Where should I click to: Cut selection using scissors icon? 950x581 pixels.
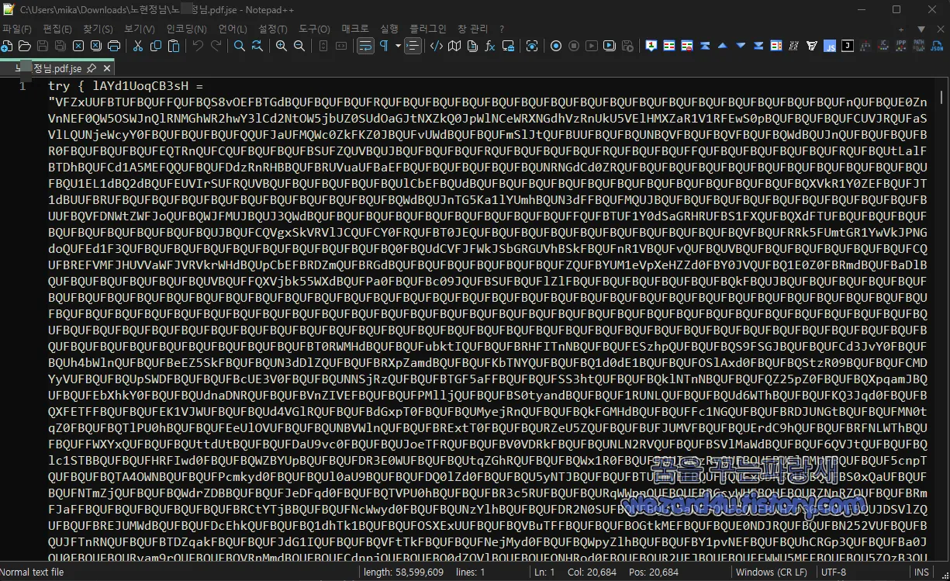pos(138,46)
